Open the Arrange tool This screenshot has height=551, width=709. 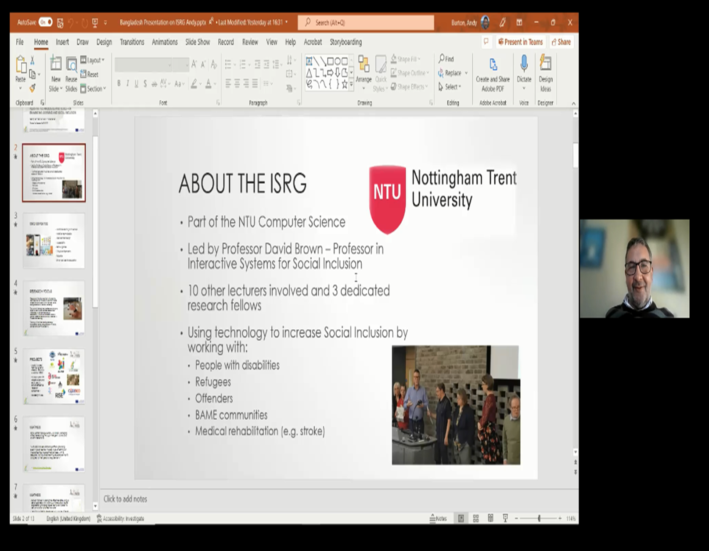click(x=363, y=69)
